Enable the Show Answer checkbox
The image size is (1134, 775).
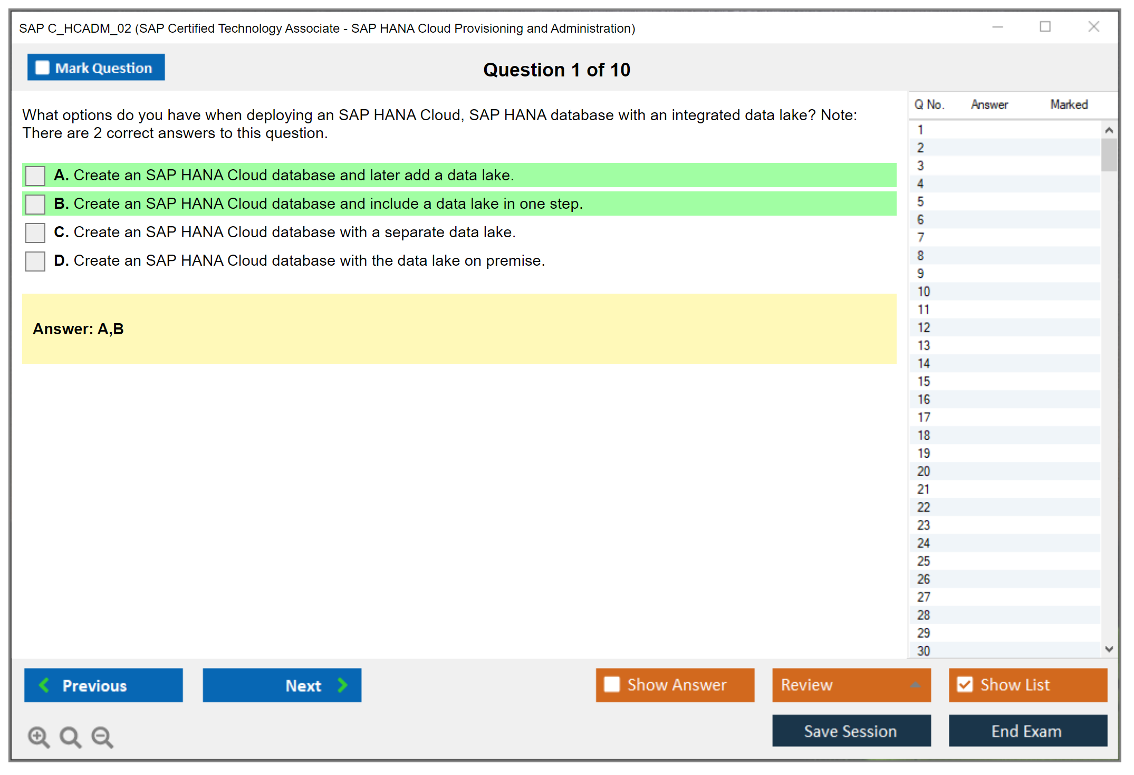coord(612,684)
